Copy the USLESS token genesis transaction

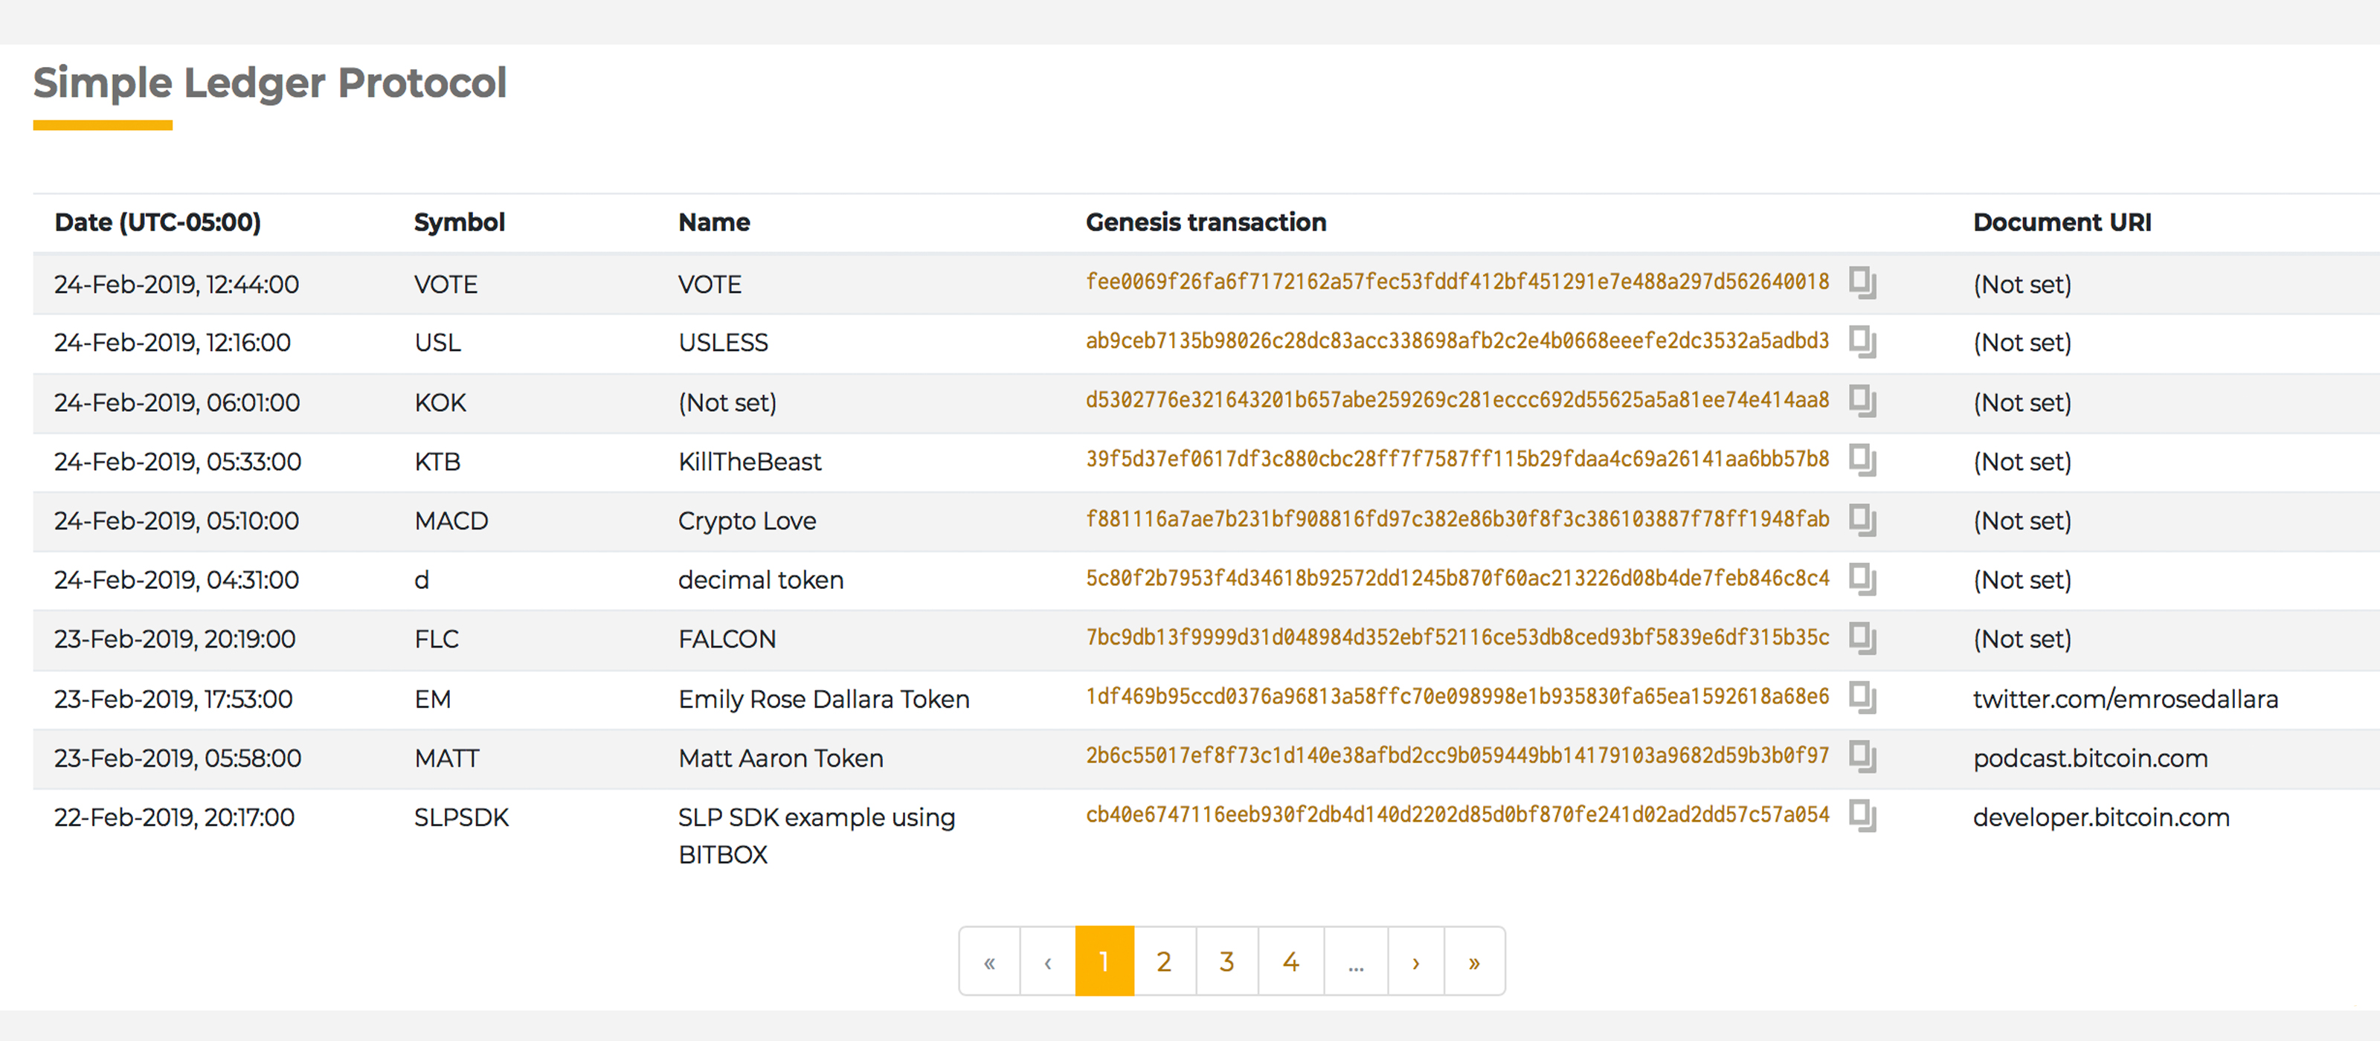[x=1862, y=342]
